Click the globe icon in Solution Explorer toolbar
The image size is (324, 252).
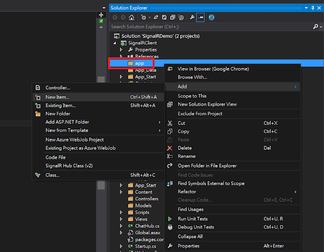point(212,17)
